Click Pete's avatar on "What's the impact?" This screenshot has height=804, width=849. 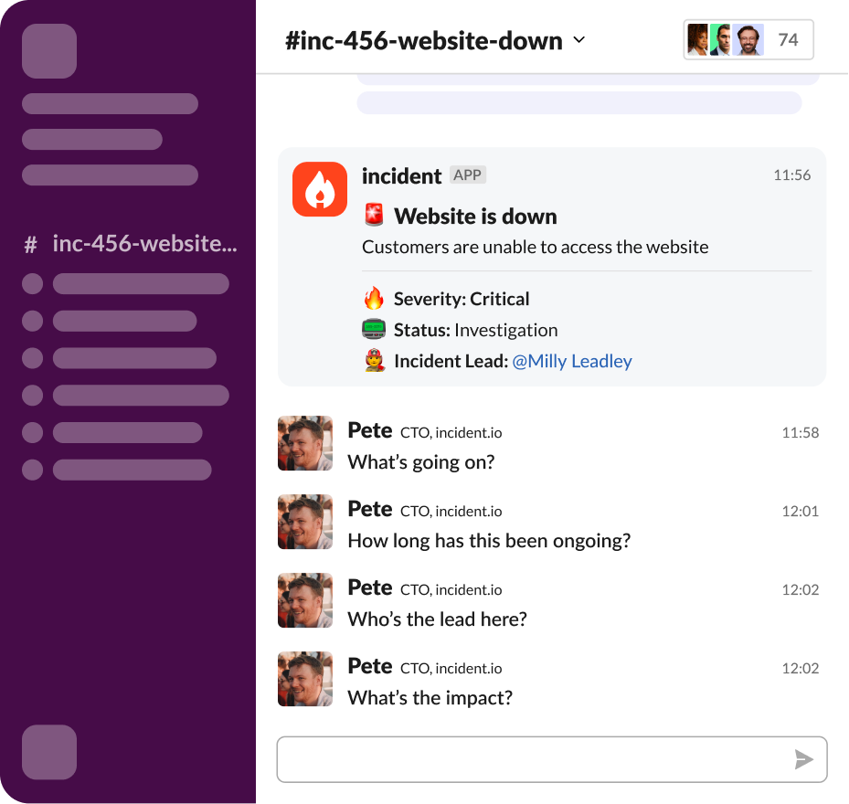[305, 679]
